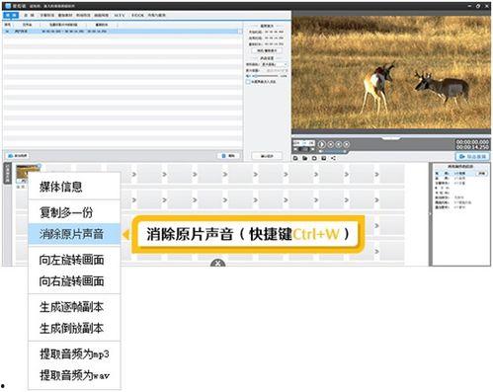493x392 pixels.
Task: Click the add video button with icon
Action: tap(18, 156)
